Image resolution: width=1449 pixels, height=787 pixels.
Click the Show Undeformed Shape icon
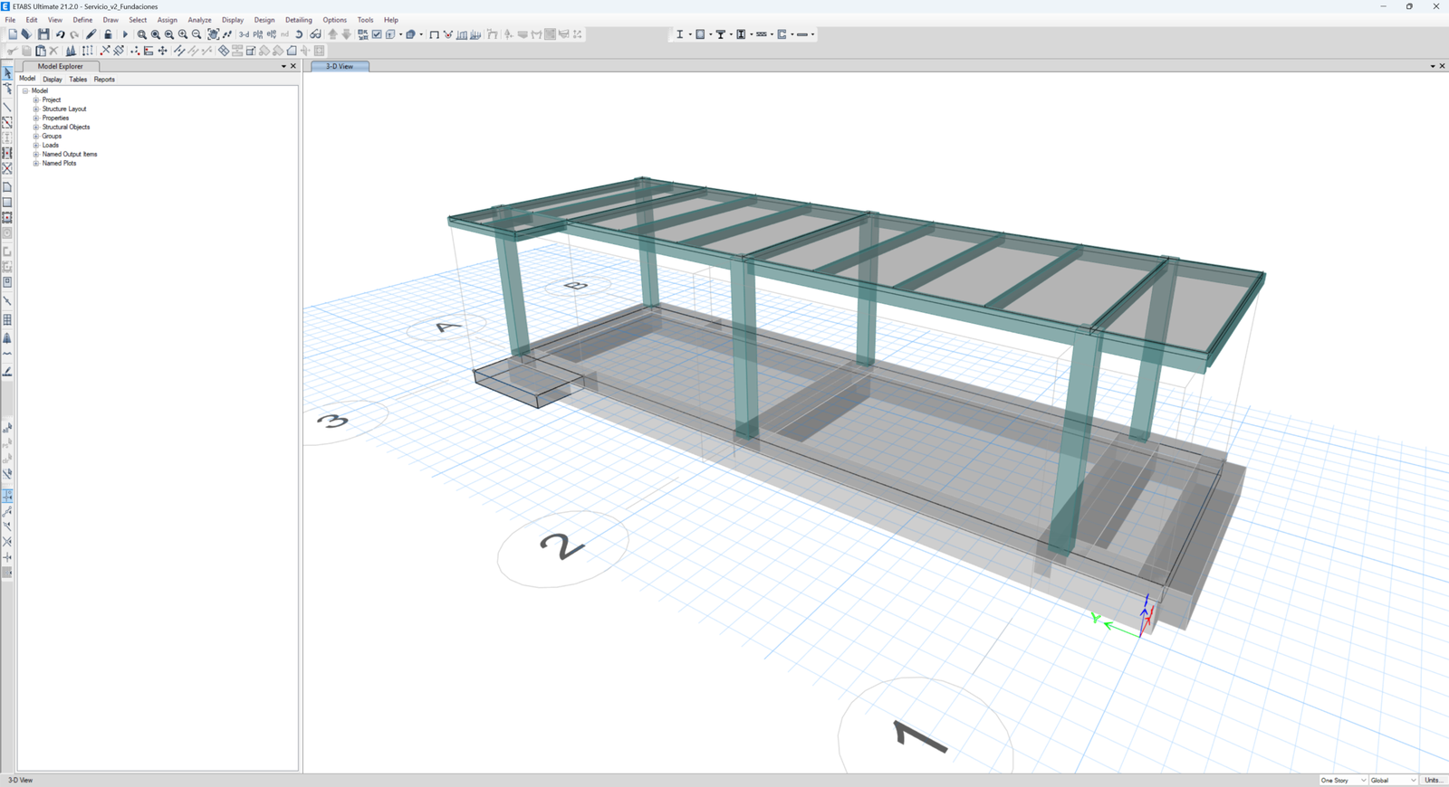tap(434, 34)
